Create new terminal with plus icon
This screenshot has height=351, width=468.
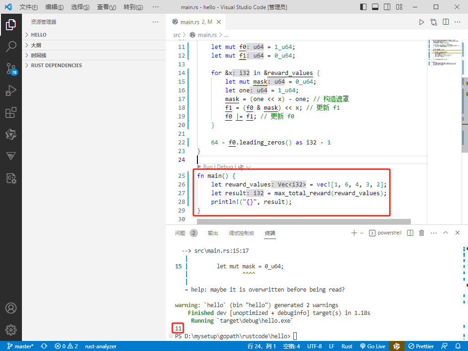point(354,233)
